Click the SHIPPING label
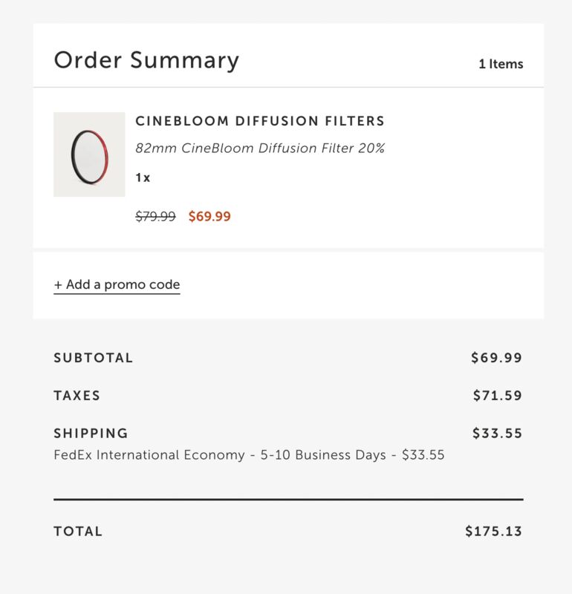This screenshot has height=594, width=572. [91, 434]
